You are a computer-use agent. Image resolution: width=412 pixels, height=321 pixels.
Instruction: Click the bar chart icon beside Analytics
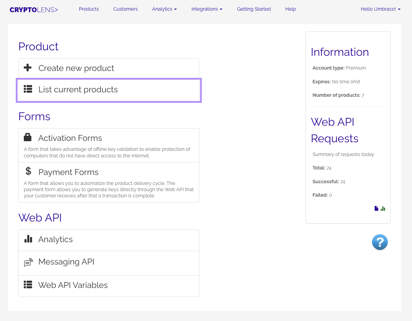tap(28, 239)
